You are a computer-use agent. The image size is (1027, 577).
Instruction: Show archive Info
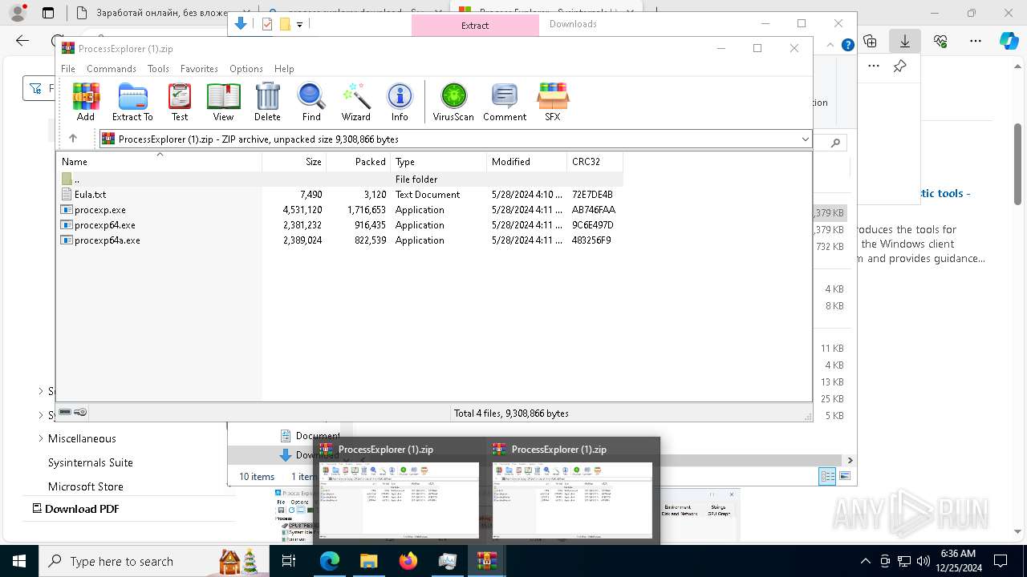click(400, 102)
